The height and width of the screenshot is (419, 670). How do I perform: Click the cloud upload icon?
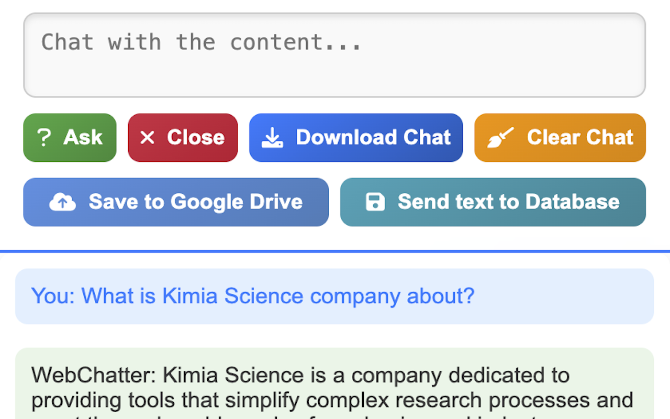pos(62,202)
